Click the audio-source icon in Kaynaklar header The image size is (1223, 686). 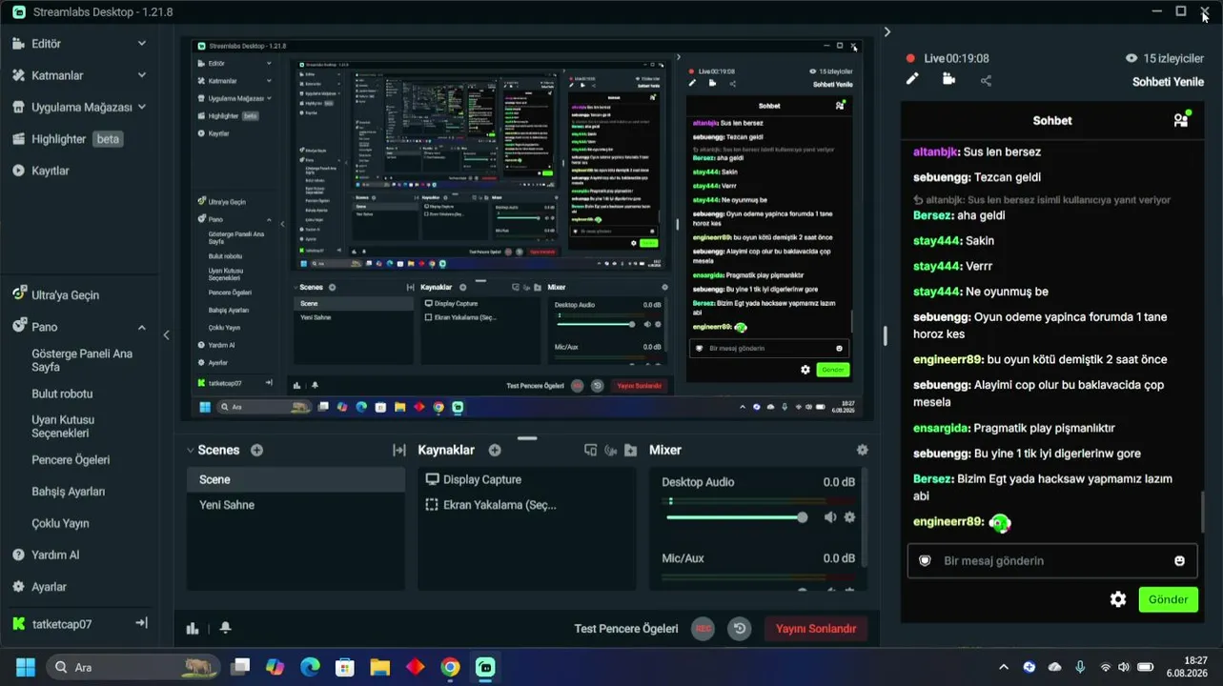610,451
